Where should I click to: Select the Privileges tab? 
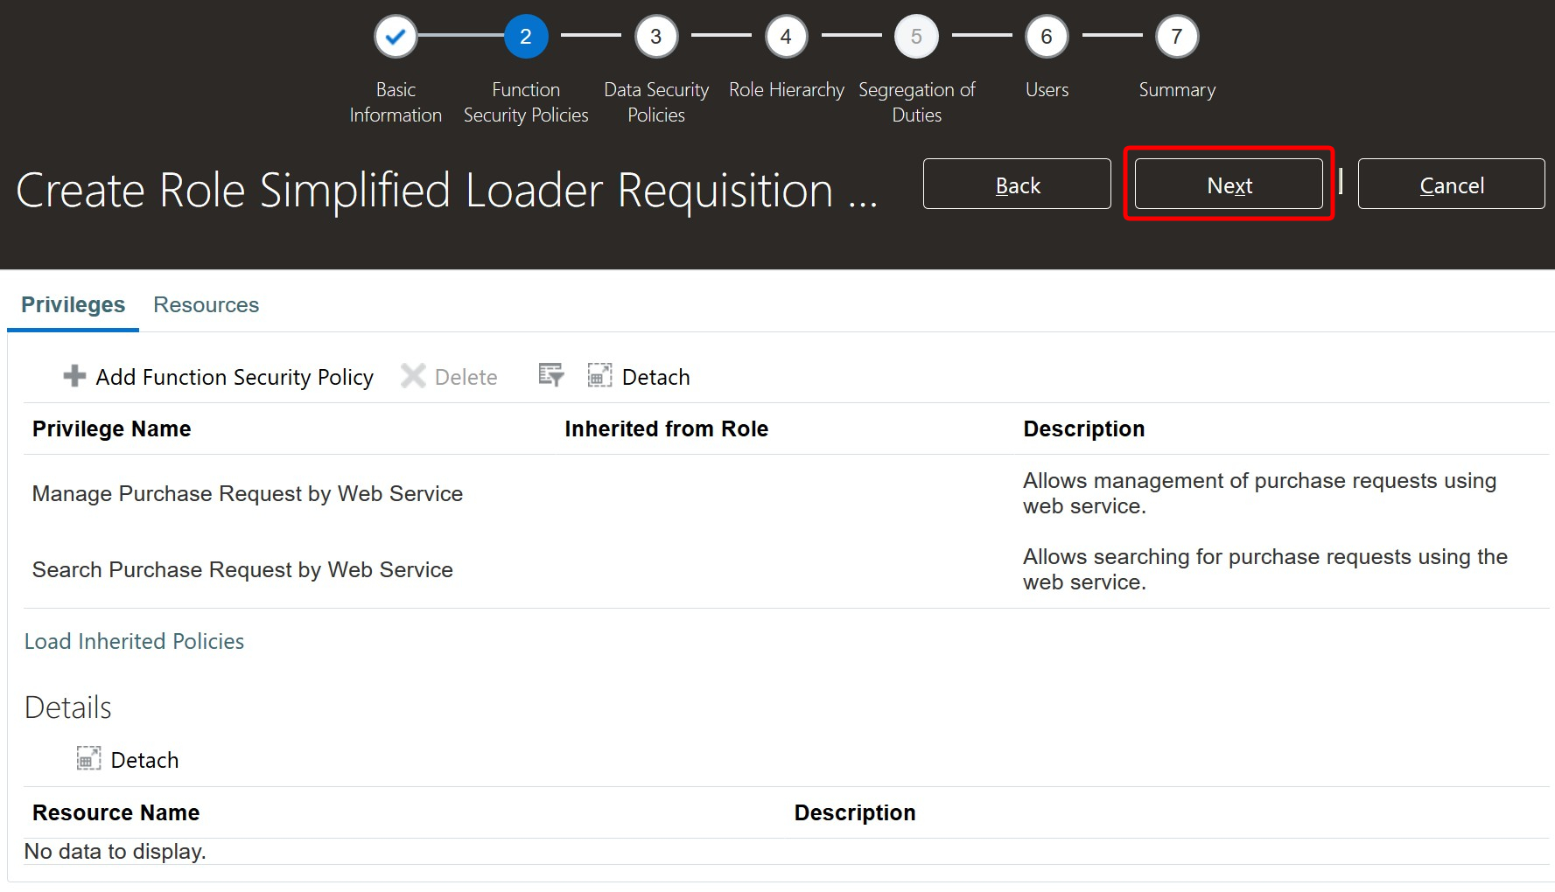click(x=73, y=304)
